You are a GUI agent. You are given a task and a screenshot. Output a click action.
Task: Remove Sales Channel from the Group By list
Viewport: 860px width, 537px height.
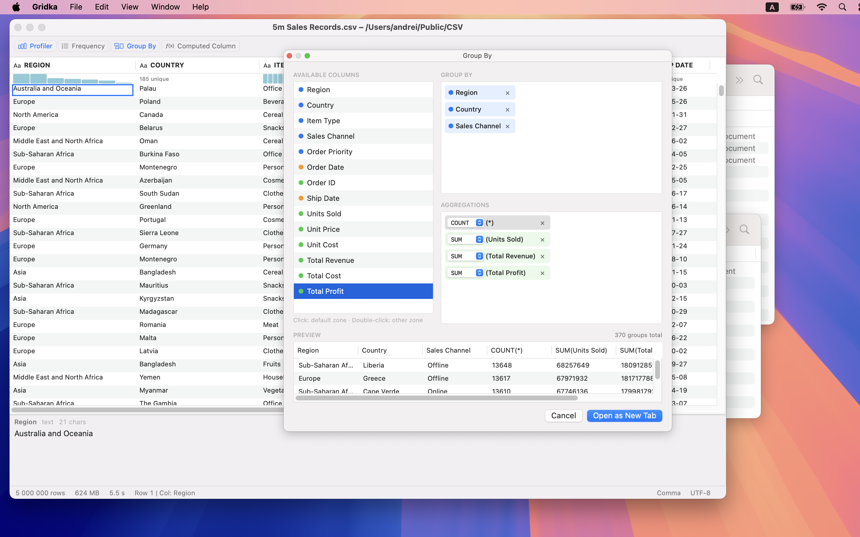tap(507, 126)
